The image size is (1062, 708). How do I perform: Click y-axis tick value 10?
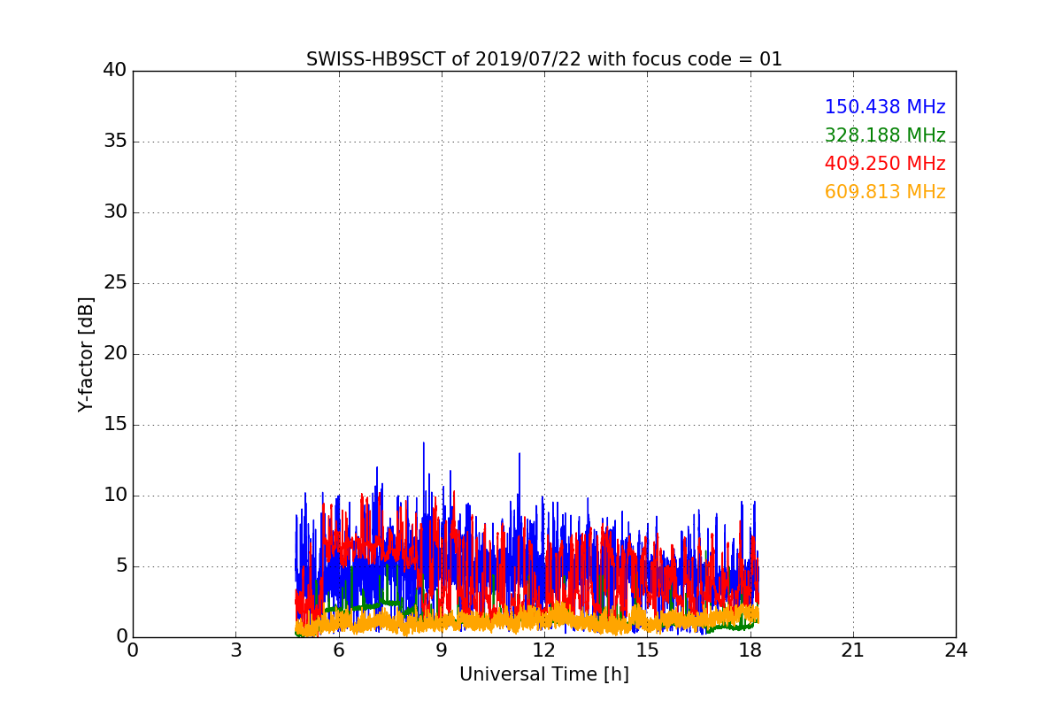click(115, 496)
